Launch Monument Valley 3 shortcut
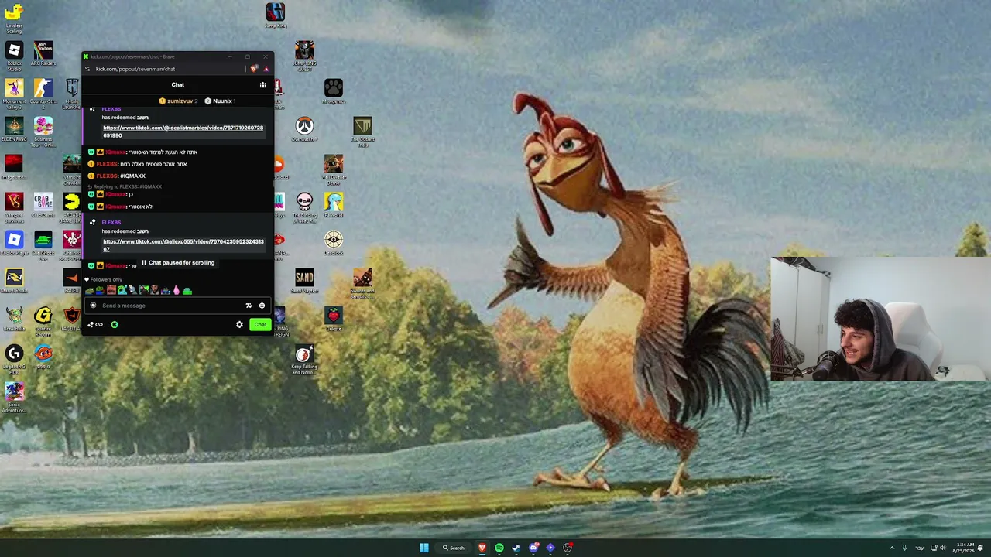This screenshot has width=991, height=557. tap(14, 93)
